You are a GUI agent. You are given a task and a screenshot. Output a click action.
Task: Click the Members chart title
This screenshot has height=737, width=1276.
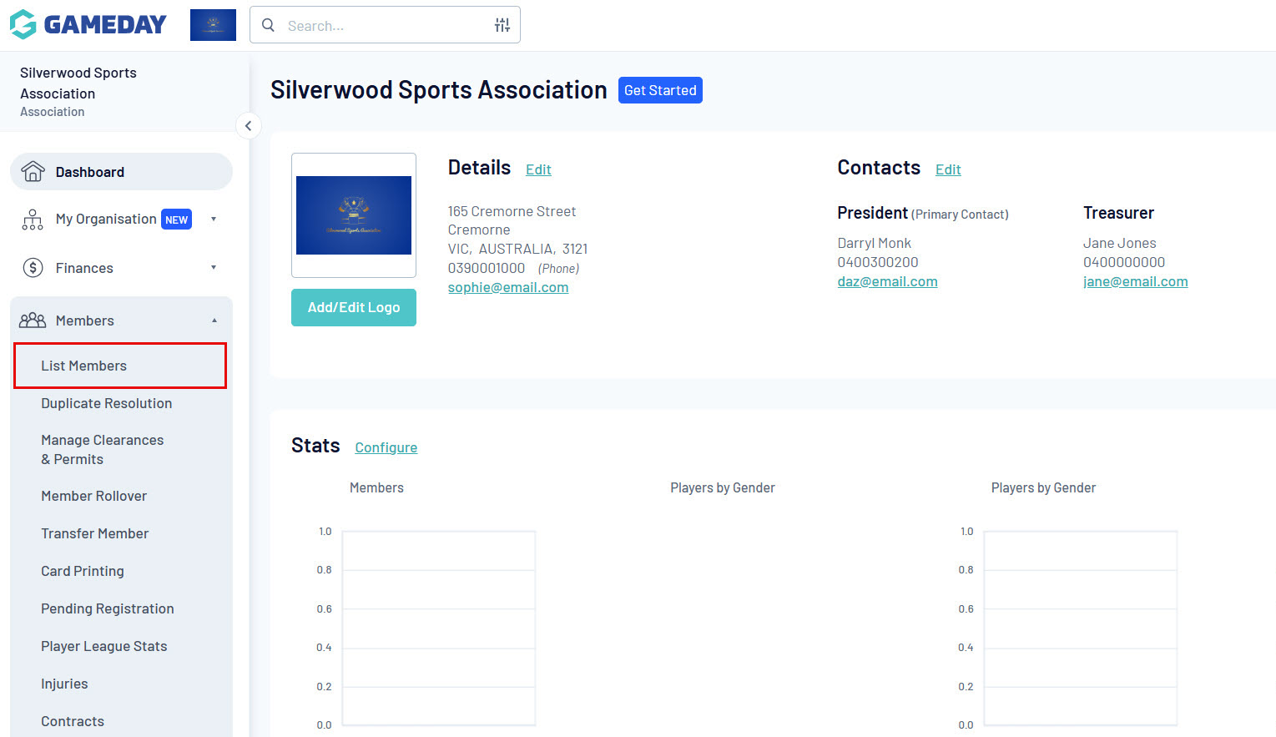click(x=376, y=487)
